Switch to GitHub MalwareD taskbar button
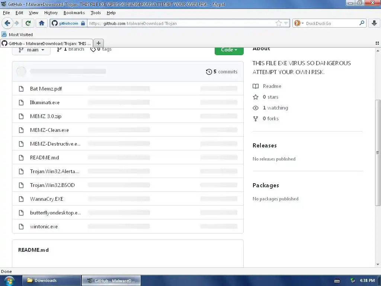Screen dimensions: 381x286 [x=111, y=280]
